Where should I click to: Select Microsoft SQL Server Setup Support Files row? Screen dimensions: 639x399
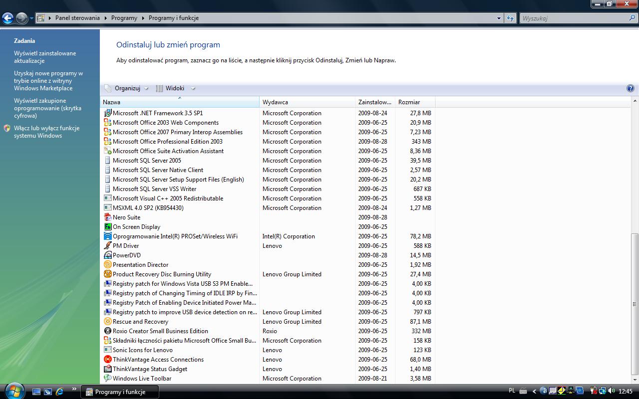(x=268, y=180)
